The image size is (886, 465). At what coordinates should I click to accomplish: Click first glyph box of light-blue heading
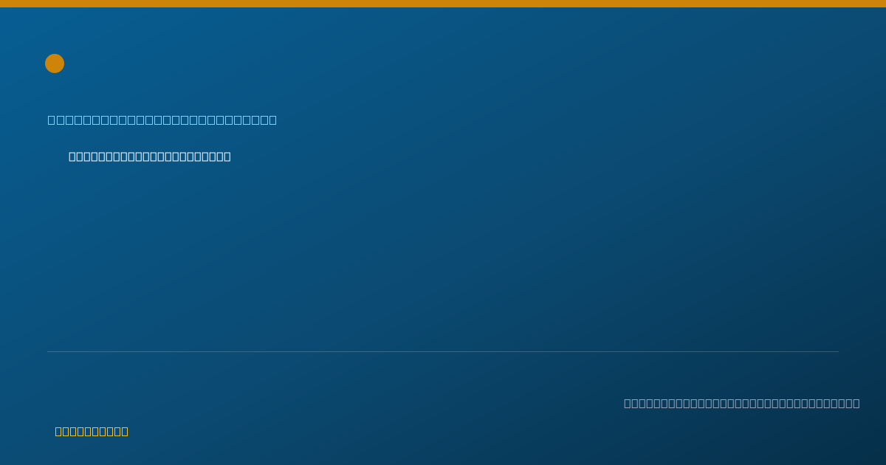(x=52, y=120)
